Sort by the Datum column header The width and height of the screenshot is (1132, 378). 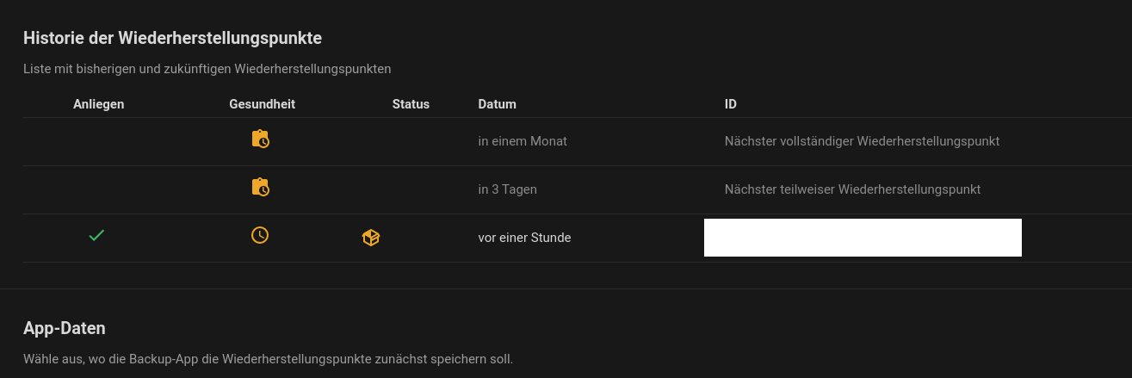[x=498, y=104]
